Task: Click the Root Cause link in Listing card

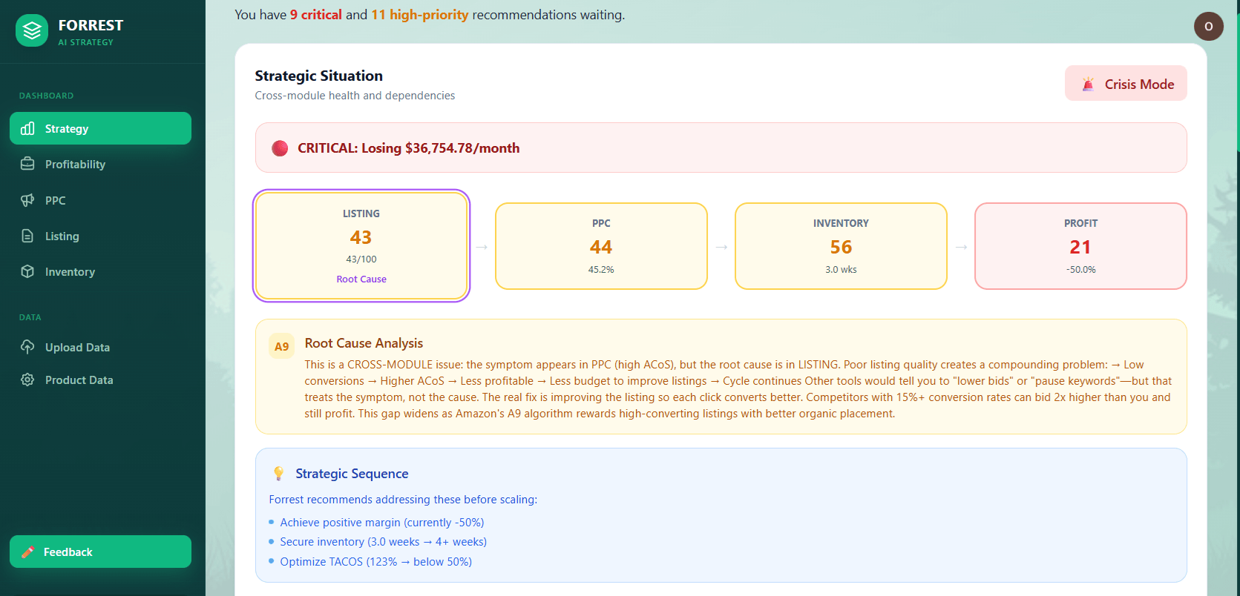Action: (x=361, y=279)
